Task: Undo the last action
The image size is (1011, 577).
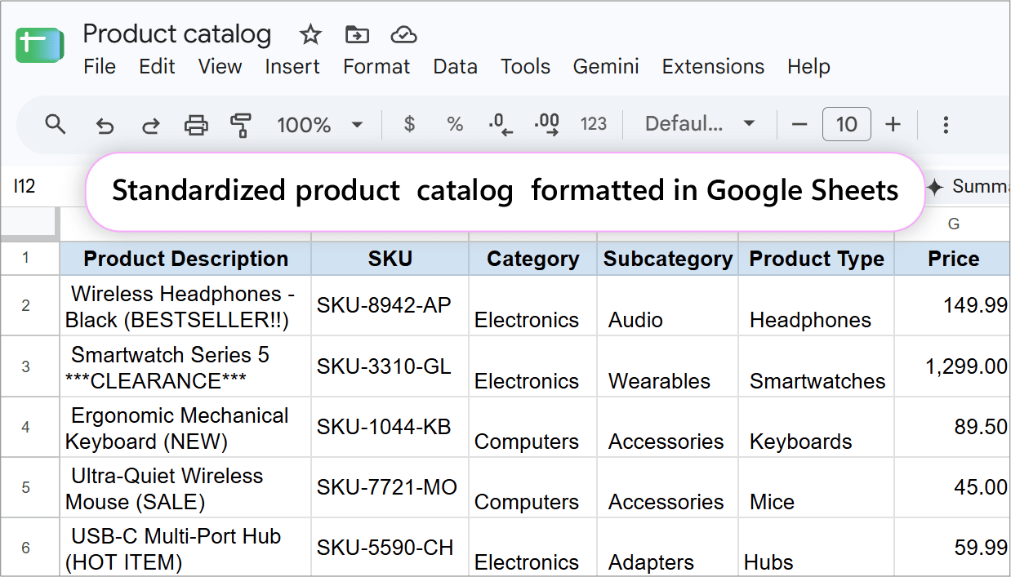Action: 105,125
